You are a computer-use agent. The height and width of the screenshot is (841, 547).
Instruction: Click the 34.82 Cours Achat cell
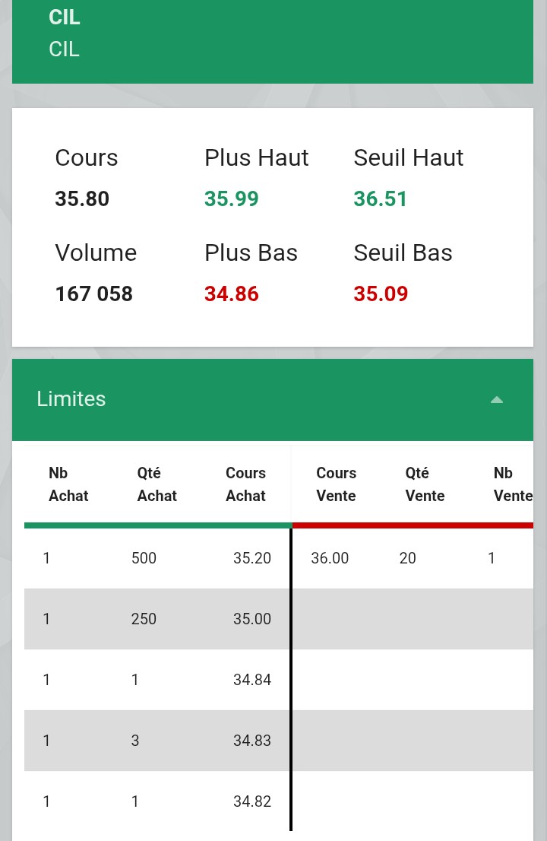point(252,801)
